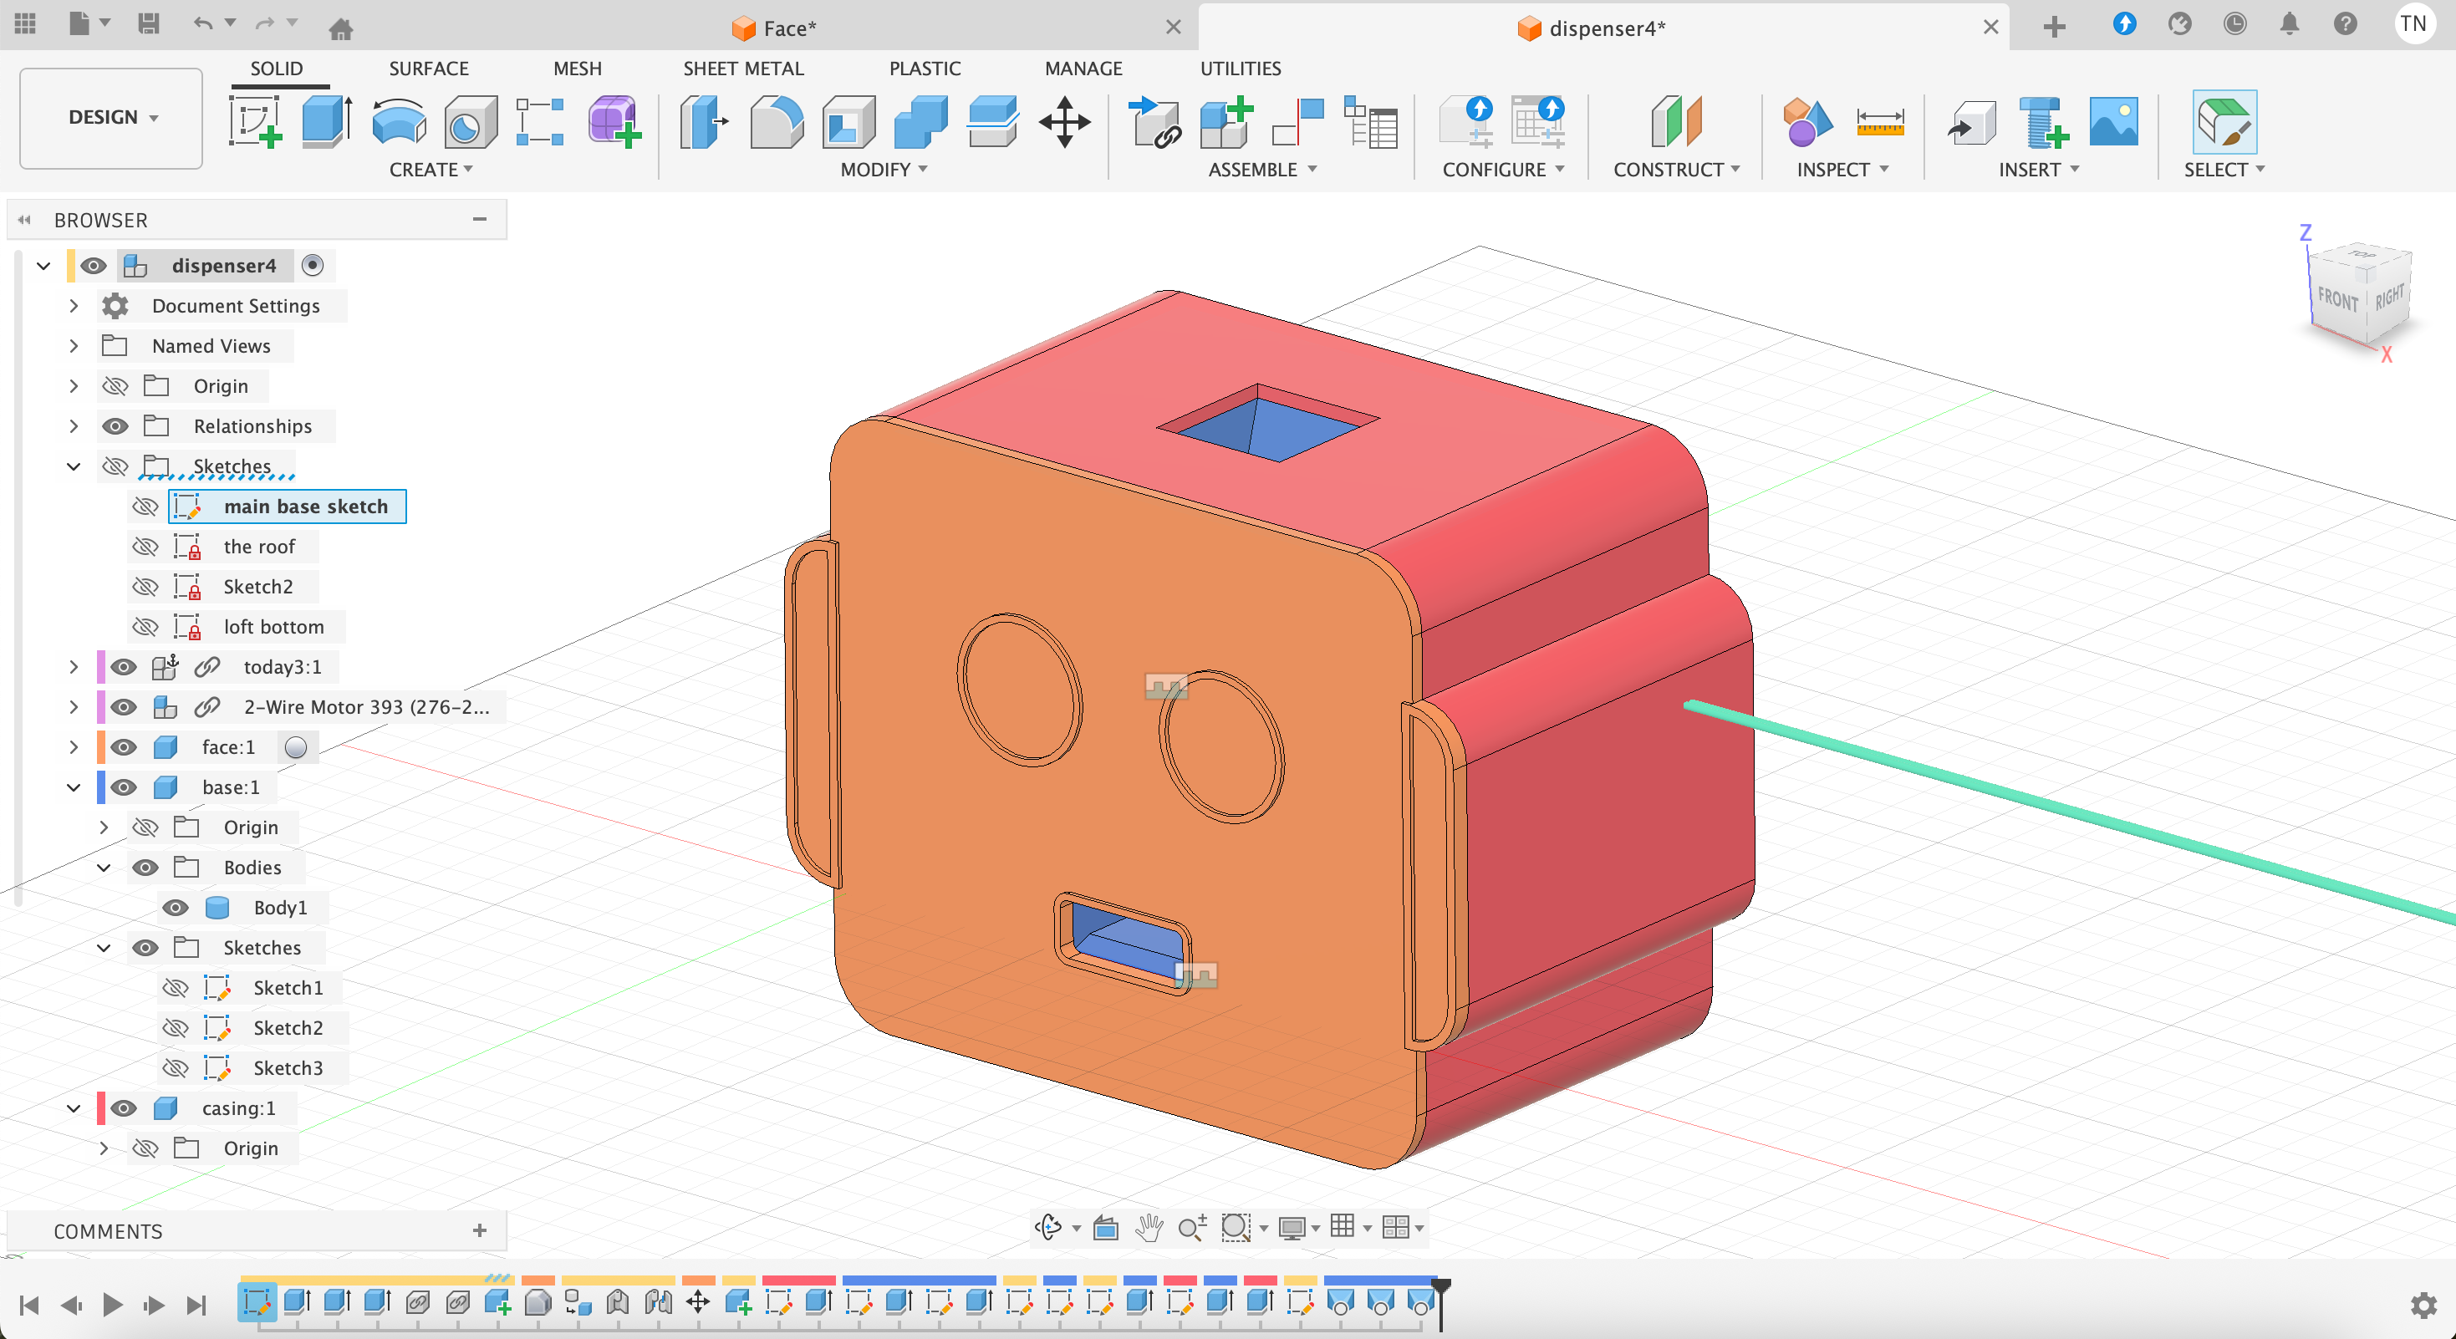
Task: Expand the Named Views folder
Action: [74, 346]
